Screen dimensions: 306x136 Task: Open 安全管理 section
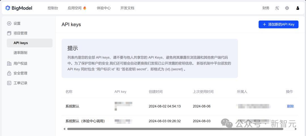click(x=20, y=73)
